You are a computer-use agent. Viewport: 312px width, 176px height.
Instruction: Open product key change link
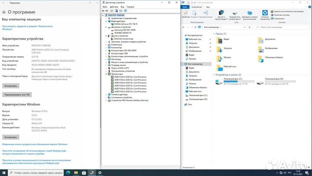[x=35, y=144]
